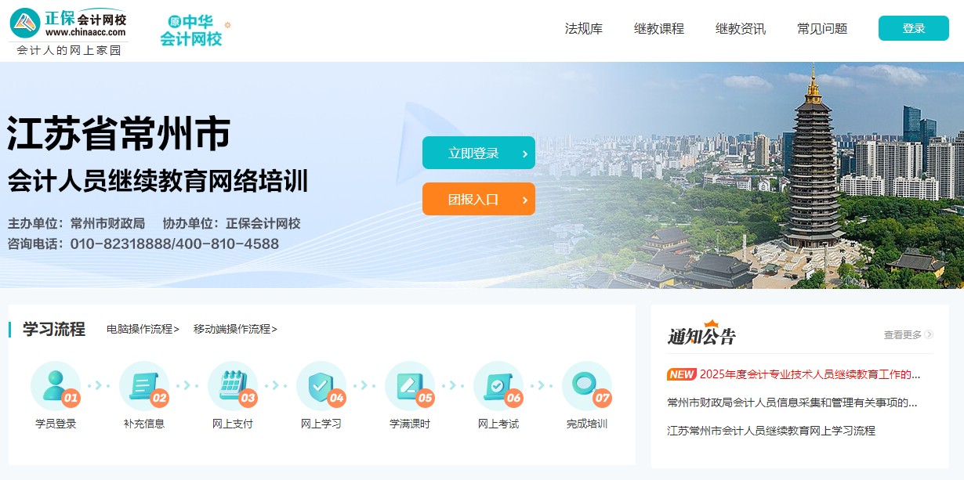Click the 网上考试 label text

click(498, 424)
